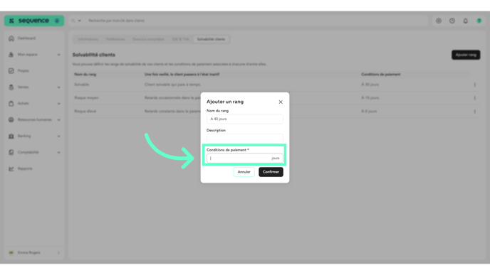Select the Solvabilité clients tab
This screenshot has height=275, width=490.
click(x=211, y=39)
